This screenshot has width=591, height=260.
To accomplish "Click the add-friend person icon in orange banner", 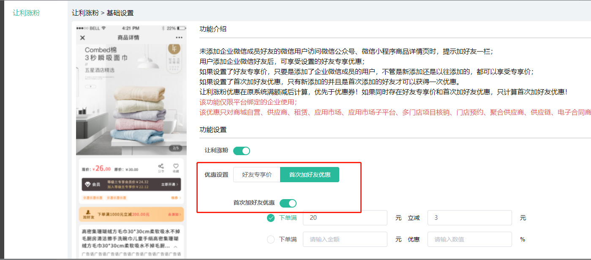I will (88, 213).
